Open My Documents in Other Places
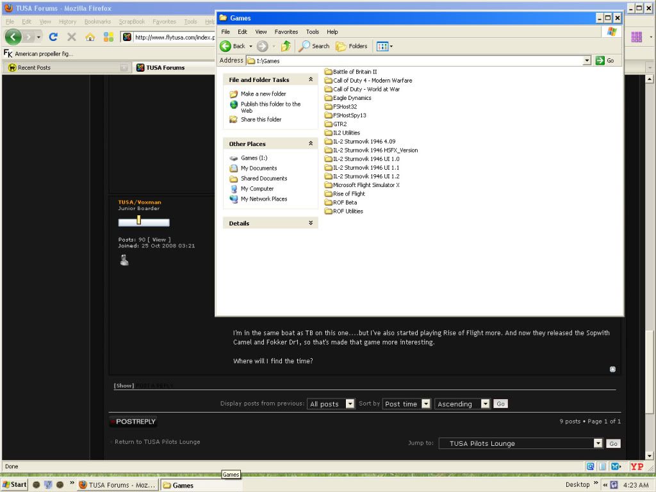The width and height of the screenshot is (656, 492). (259, 168)
